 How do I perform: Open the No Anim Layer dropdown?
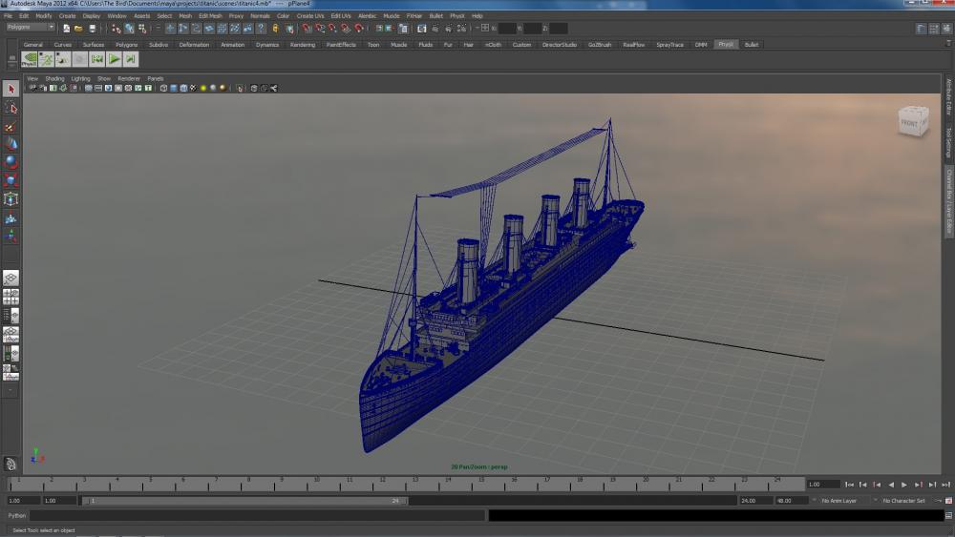click(x=838, y=501)
